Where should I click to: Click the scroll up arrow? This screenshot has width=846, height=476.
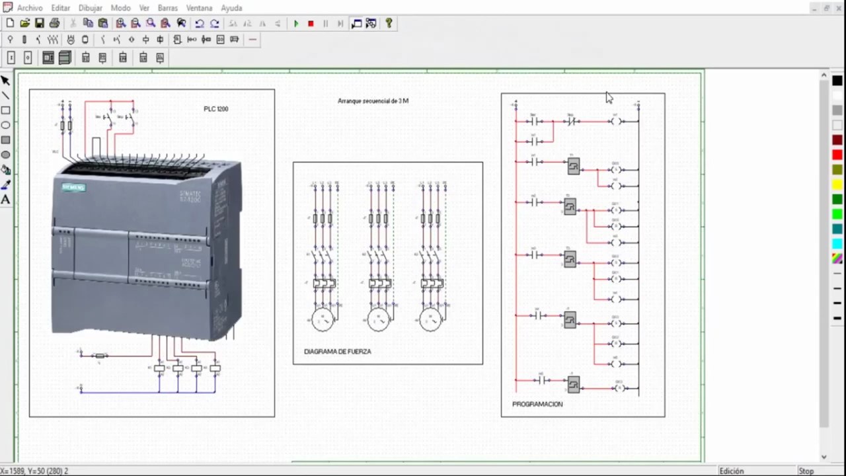point(824,76)
